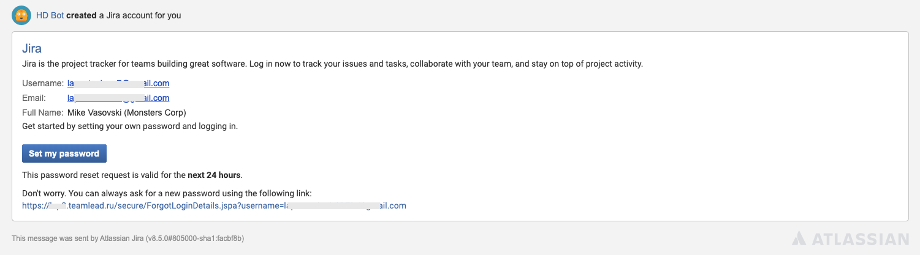Click the Jira heading link
Image resolution: width=920 pixels, height=255 pixels.
tap(32, 49)
